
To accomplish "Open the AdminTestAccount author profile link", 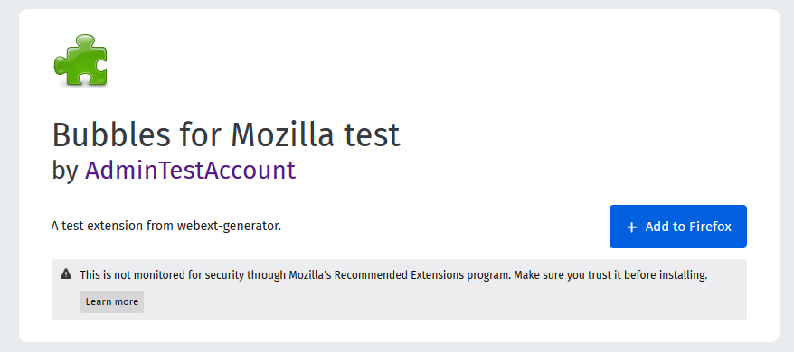I will click(190, 170).
